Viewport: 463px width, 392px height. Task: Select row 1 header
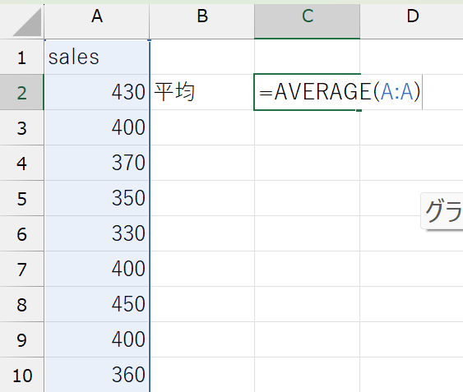pyautogui.click(x=22, y=57)
